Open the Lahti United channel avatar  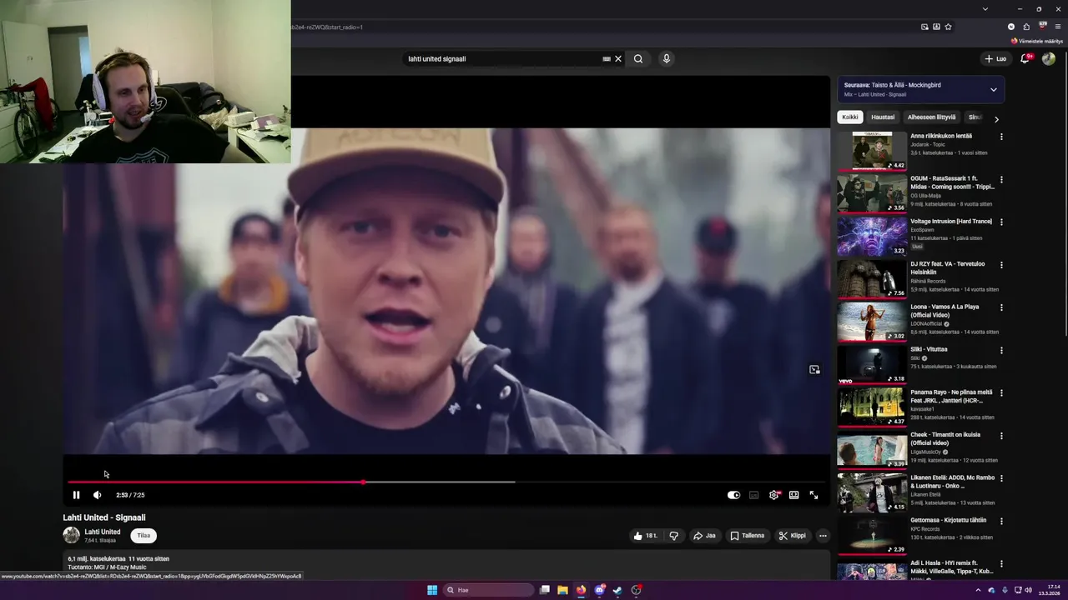(72, 535)
